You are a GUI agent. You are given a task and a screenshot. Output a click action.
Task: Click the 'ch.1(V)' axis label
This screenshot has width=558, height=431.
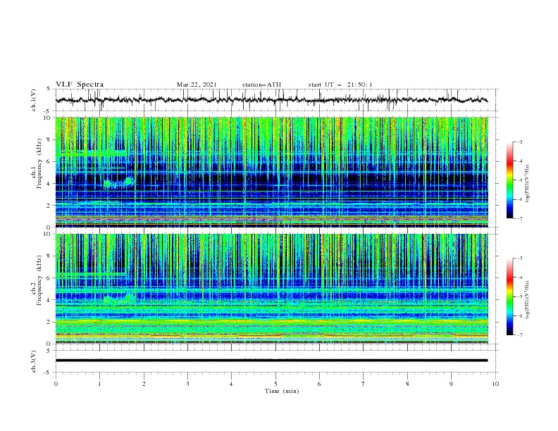click(x=34, y=100)
